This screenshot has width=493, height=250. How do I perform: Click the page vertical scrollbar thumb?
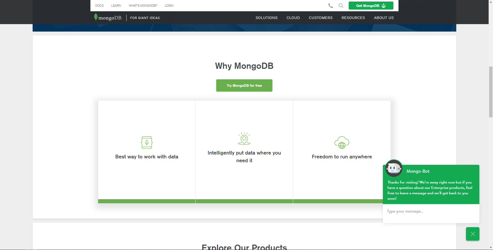click(x=491, y=92)
